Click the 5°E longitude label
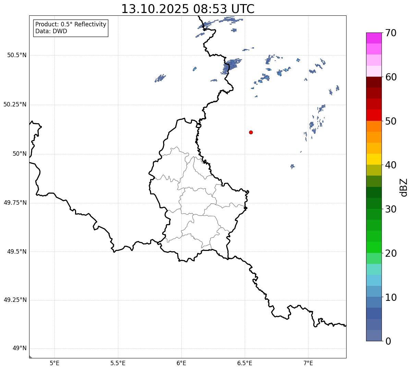Screen dimensions: 412x370 tap(54, 363)
